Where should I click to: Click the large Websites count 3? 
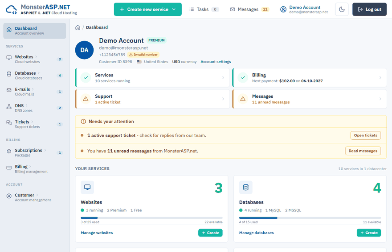tap(219, 188)
